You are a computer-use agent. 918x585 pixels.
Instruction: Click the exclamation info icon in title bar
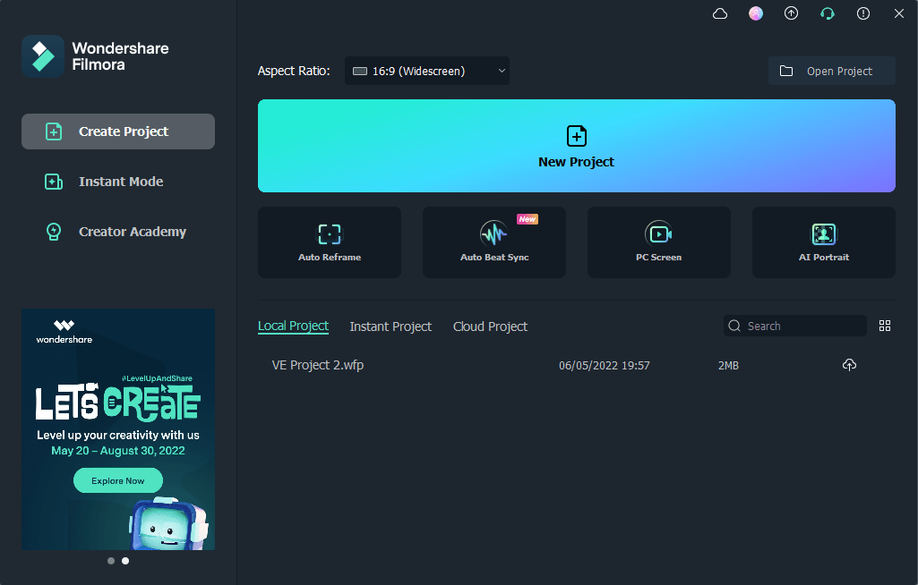(863, 13)
